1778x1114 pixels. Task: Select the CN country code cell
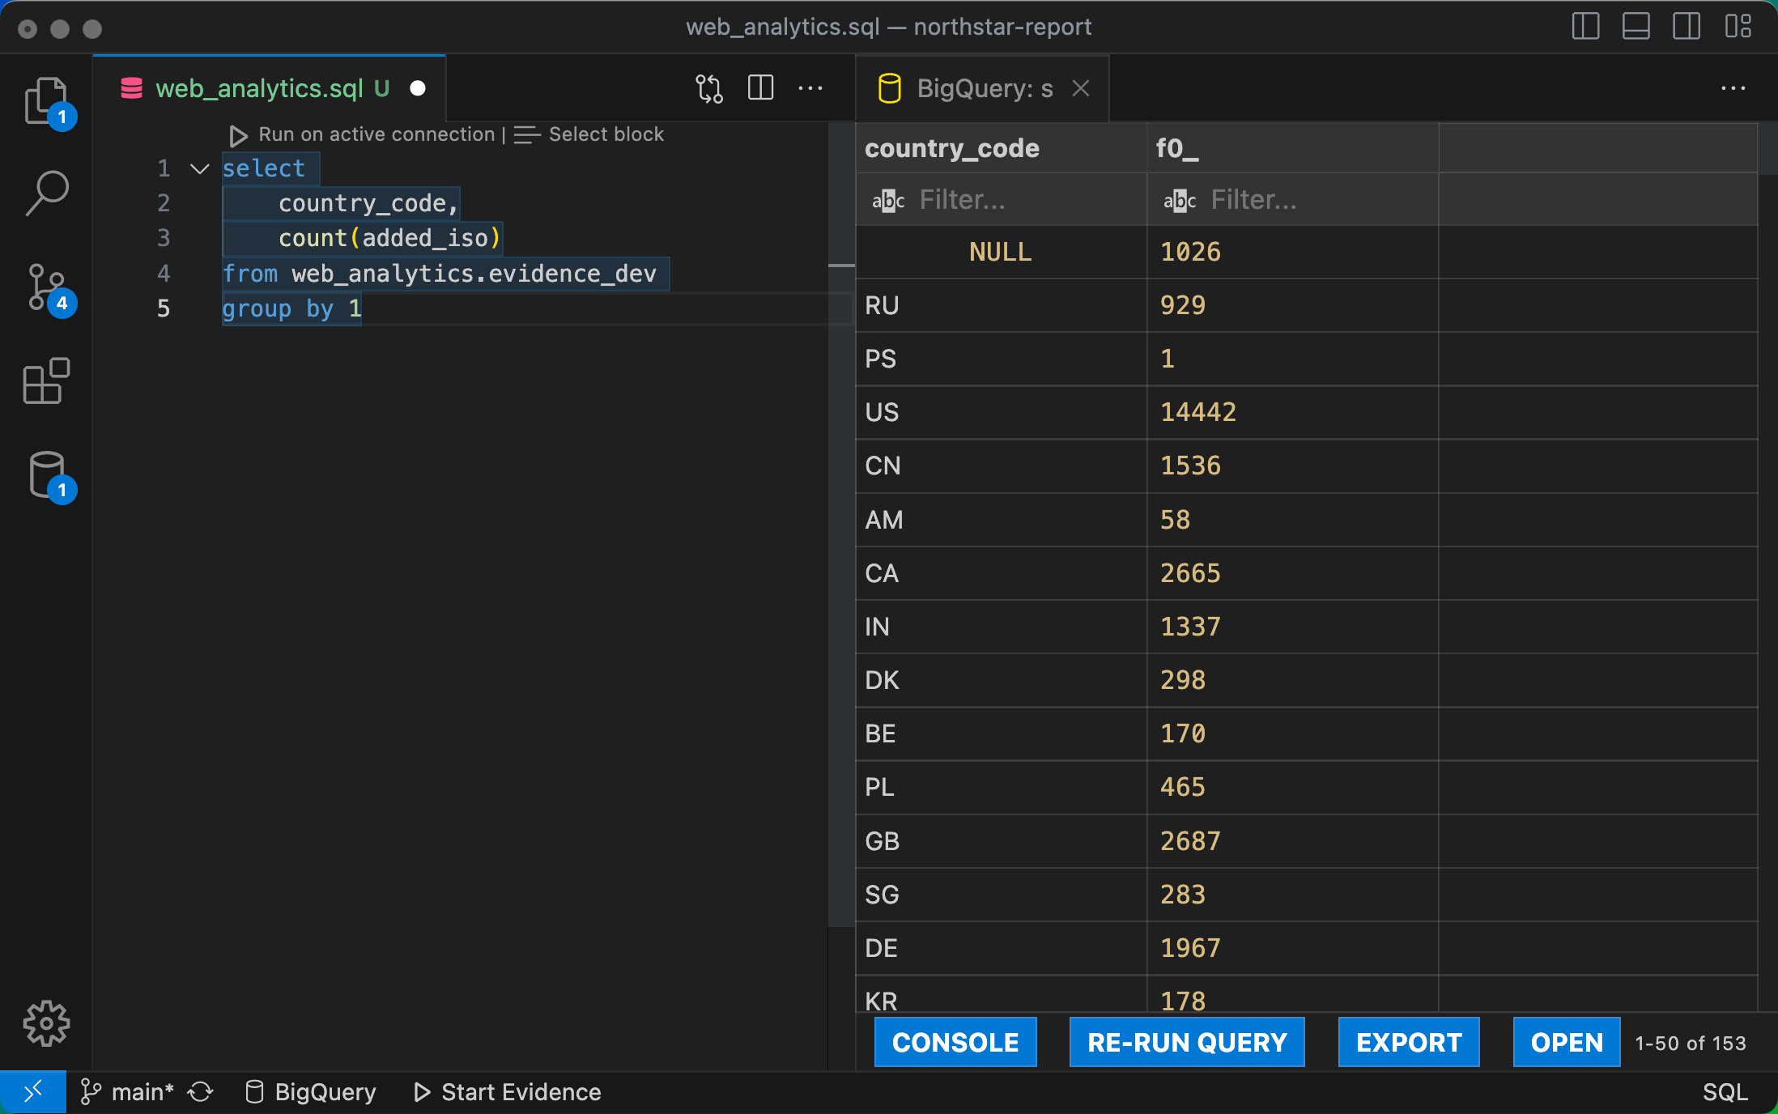1001,466
